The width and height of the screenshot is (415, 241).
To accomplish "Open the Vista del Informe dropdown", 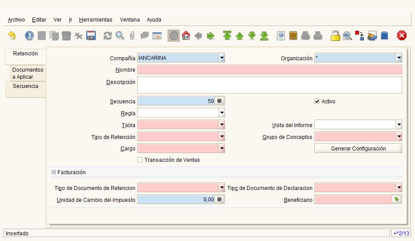I will [399, 124].
